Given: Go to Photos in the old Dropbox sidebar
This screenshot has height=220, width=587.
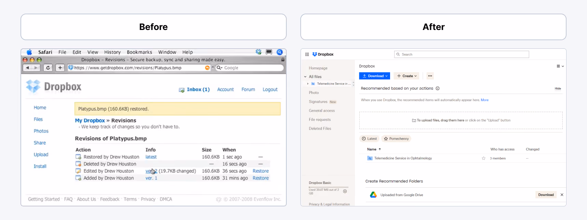Looking at the screenshot, I should point(41,131).
